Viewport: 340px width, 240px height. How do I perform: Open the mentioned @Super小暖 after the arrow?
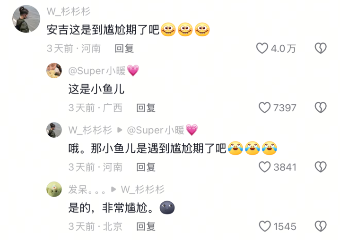point(162,130)
